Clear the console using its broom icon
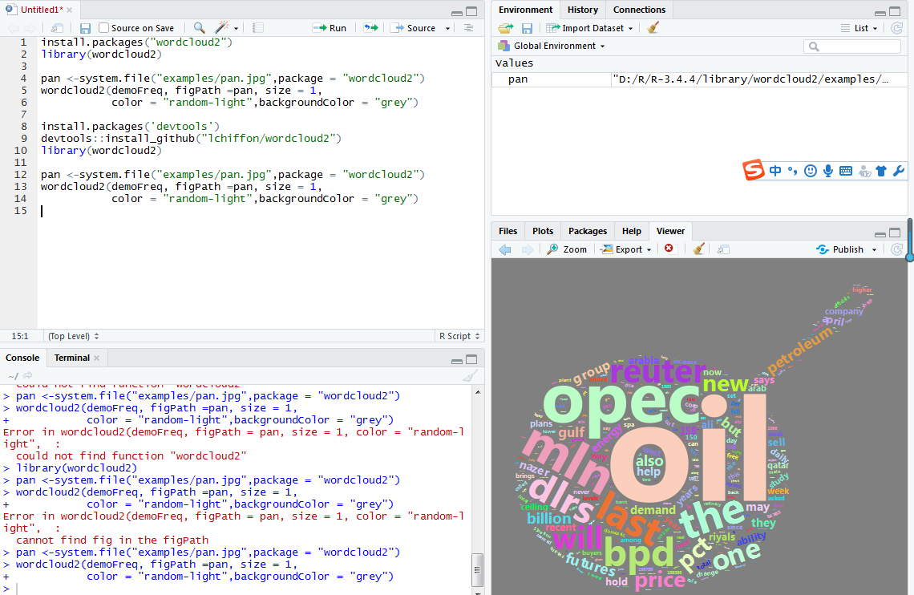914x595 pixels. point(470,375)
